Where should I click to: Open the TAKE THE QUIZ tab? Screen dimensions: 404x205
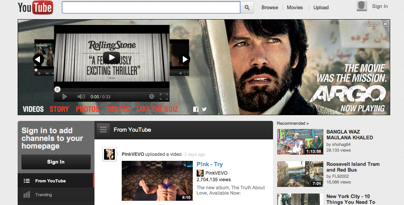[x=157, y=109]
